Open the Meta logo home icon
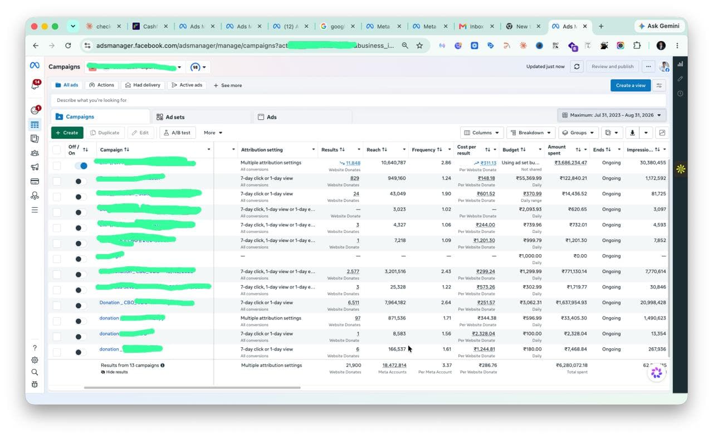Image resolution: width=713 pixels, height=438 pixels. pos(35,66)
